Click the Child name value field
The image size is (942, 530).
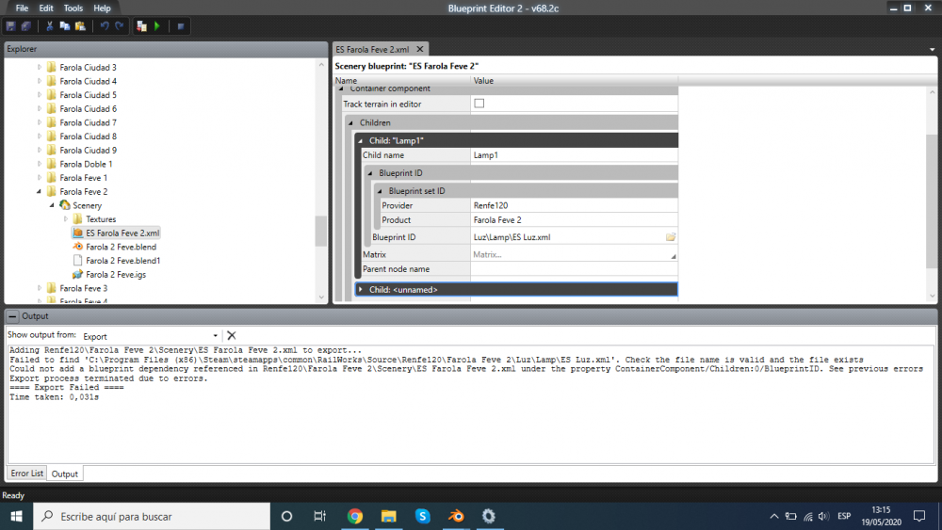point(573,155)
